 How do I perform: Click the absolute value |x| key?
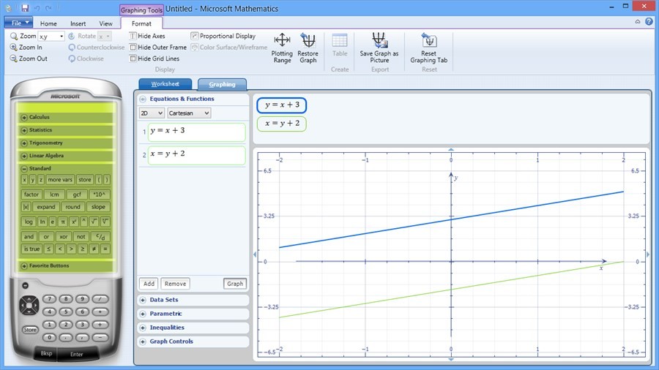coord(26,207)
